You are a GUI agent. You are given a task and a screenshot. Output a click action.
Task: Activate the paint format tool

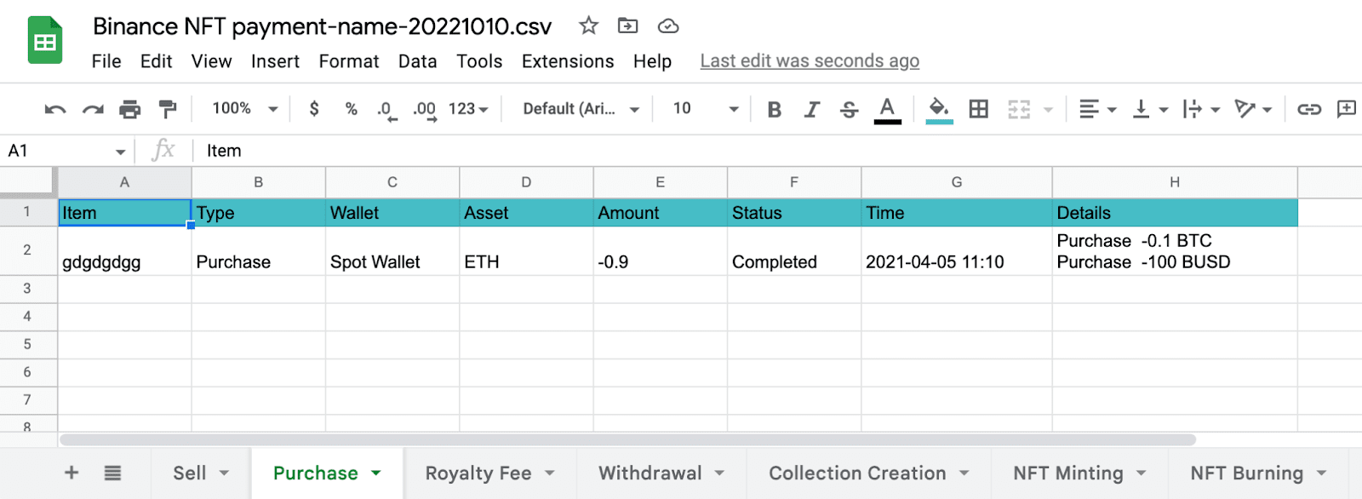point(168,109)
